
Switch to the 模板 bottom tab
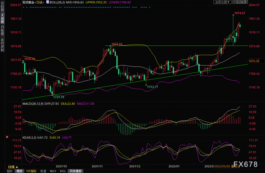tap(20, 171)
